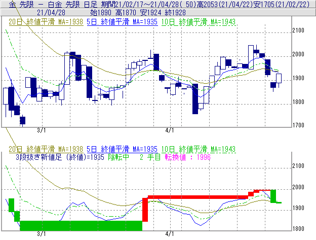Click the 1900 axis label on upper chart
Screen dimensions: 316x240
(298, 78)
